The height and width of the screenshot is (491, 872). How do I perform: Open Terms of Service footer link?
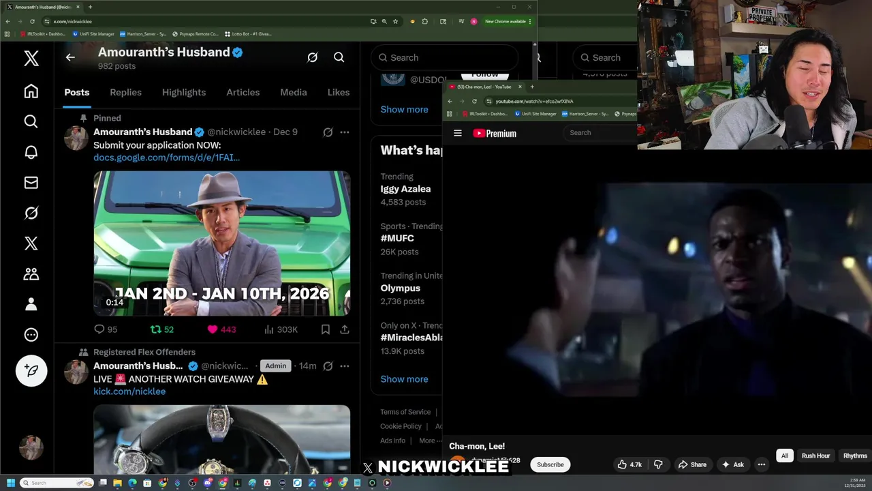tap(405, 412)
